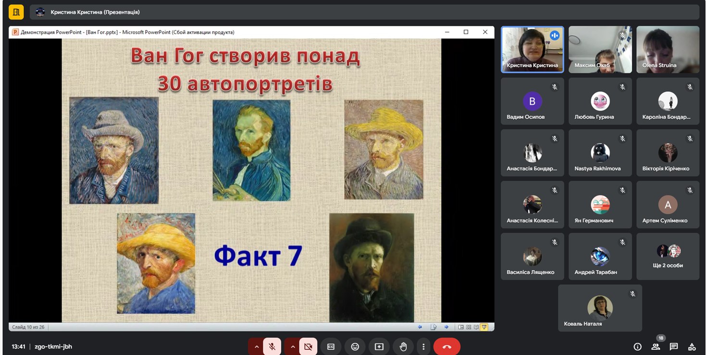Leave the call with red hang-up button
This screenshot has width=707, height=355.
tap(447, 346)
